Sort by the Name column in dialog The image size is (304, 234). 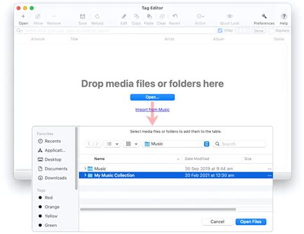click(99, 159)
